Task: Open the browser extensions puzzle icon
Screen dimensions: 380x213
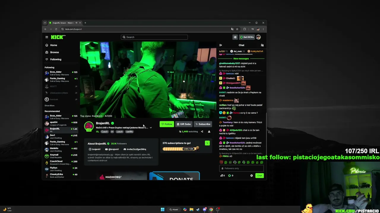Action: [x=245, y=29]
